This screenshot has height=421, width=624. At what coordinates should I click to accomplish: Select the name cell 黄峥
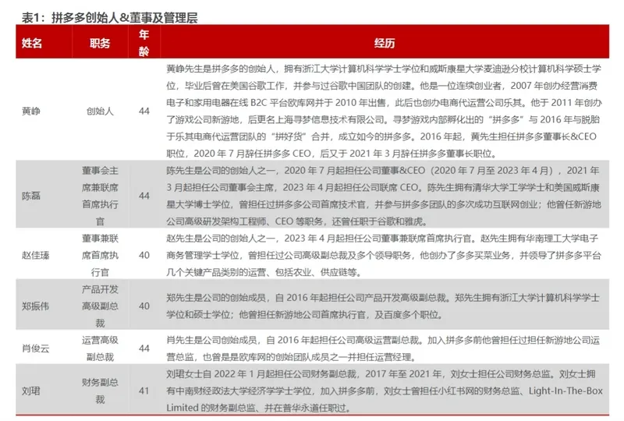(31, 111)
